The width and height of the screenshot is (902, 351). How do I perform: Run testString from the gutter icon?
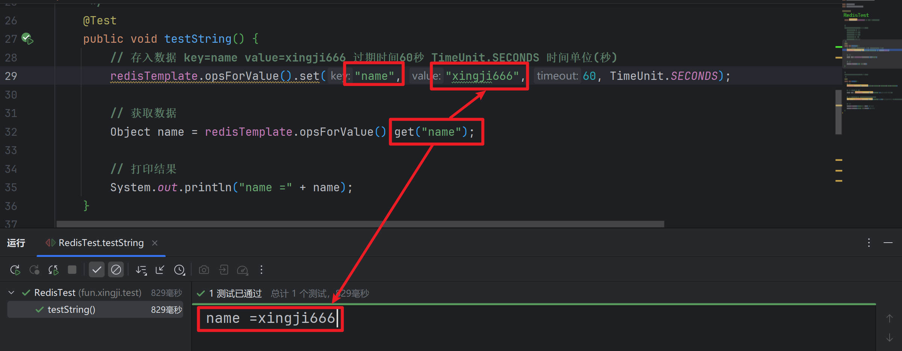pyautogui.click(x=27, y=38)
